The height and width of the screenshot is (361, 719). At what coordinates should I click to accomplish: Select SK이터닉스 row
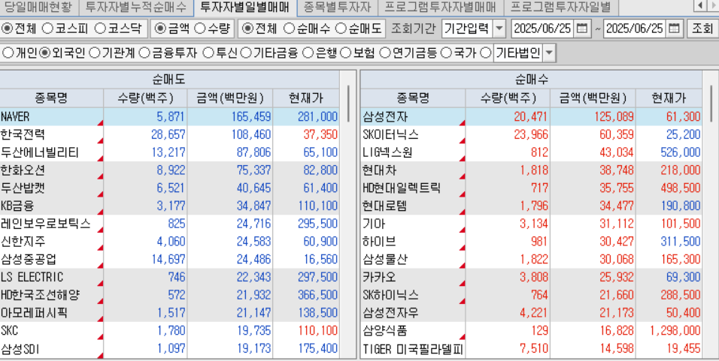point(531,134)
